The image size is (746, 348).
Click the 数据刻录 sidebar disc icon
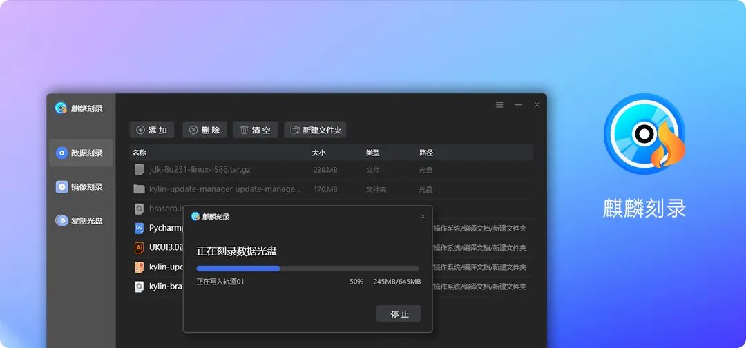(x=62, y=153)
